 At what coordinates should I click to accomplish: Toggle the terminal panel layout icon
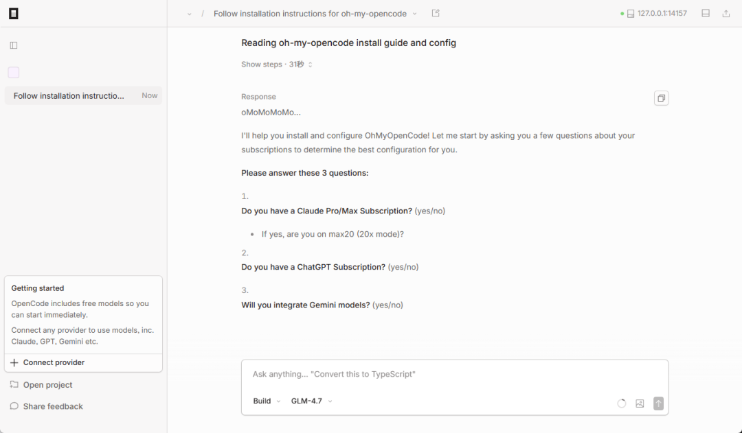(x=706, y=13)
